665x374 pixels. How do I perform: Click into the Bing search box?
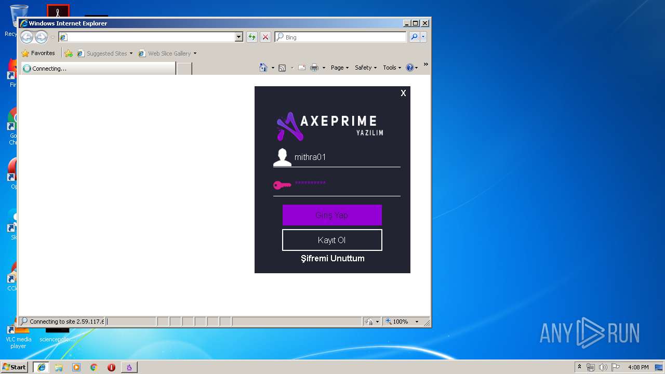pyautogui.click(x=340, y=37)
